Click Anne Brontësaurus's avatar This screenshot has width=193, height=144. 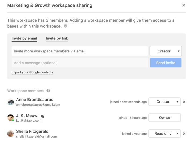[11, 102]
